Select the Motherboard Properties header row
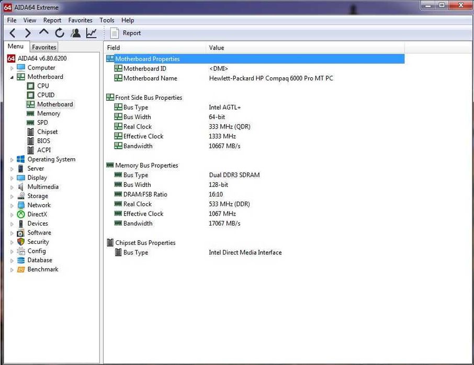The width and height of the screenshot is (474, 365). (x=255, y=59)
